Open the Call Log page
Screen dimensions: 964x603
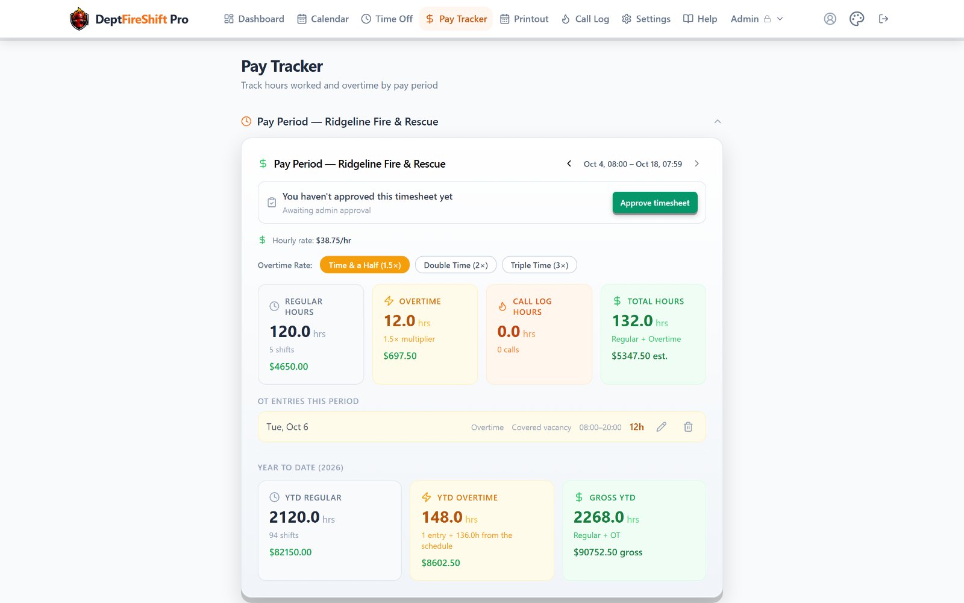(x=585, y=19)
